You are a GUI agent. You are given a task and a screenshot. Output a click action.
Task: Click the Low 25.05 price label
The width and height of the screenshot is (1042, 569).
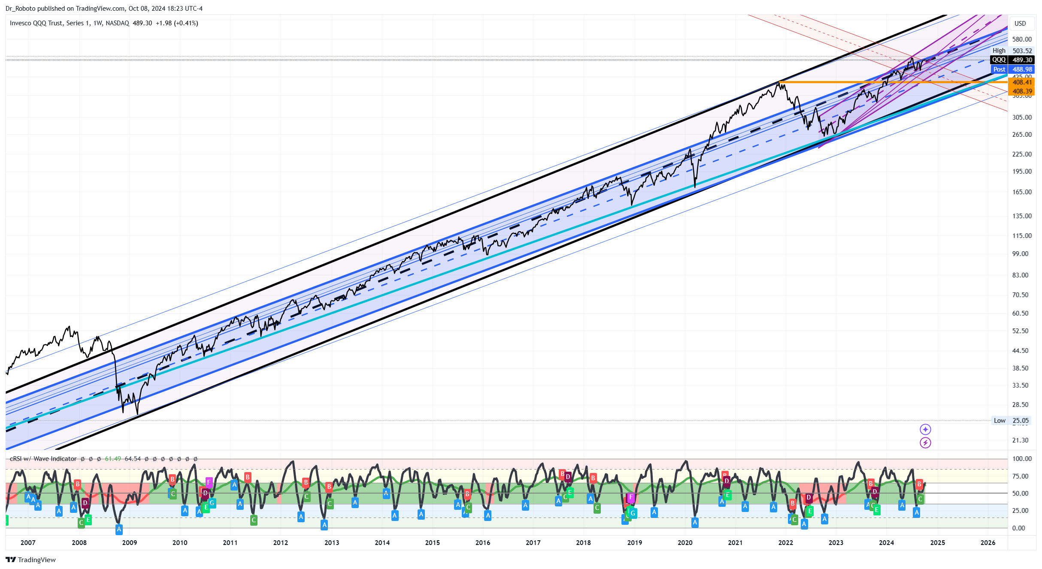[1011, 421]
